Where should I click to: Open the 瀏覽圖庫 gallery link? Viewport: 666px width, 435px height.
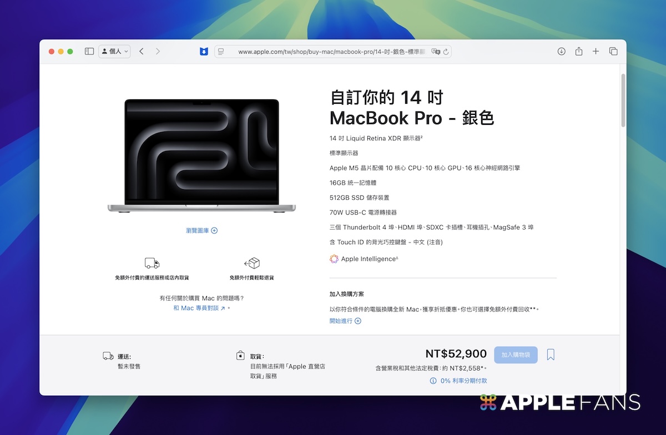(201, 230)
